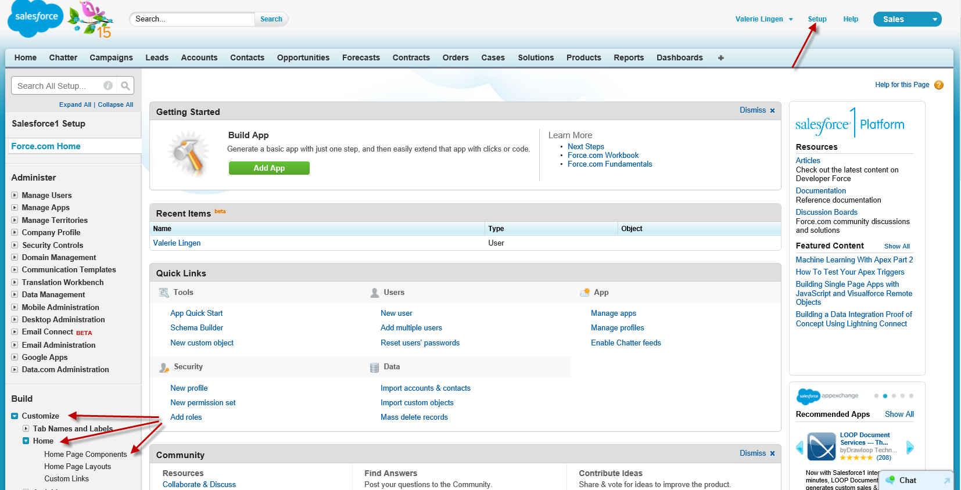Screen dimensions: 961x490
Task: Expand Email Administration tree node
Action: [15, 345]
